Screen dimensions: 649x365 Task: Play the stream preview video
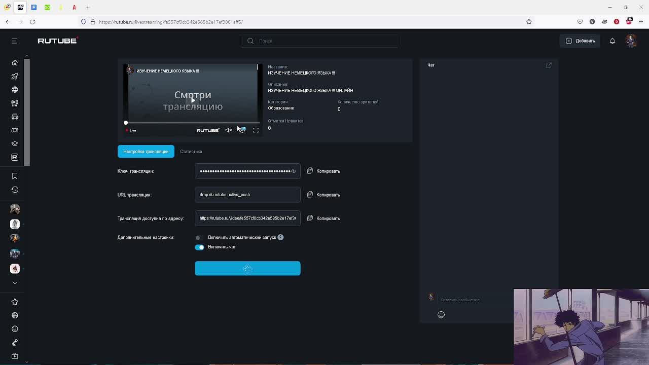[193, 100]
